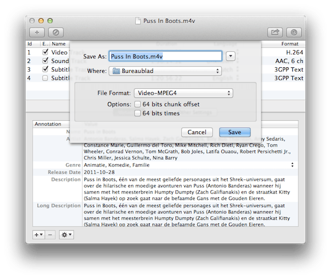This screenshot has height=279, width=331.
Task: Click the yellow minimize window button
Action: (x=41, y=21)
